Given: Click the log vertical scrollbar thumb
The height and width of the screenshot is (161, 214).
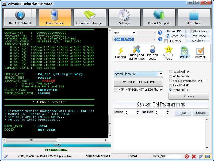Looking at the screenshot, I should [x=110, y=124].
